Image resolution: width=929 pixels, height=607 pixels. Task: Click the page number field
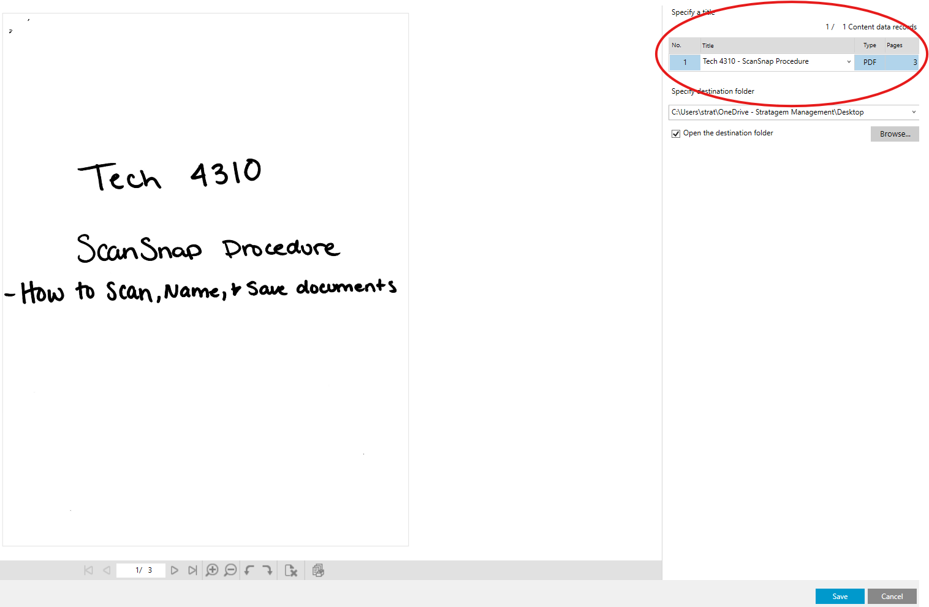[x=141, y=570]
